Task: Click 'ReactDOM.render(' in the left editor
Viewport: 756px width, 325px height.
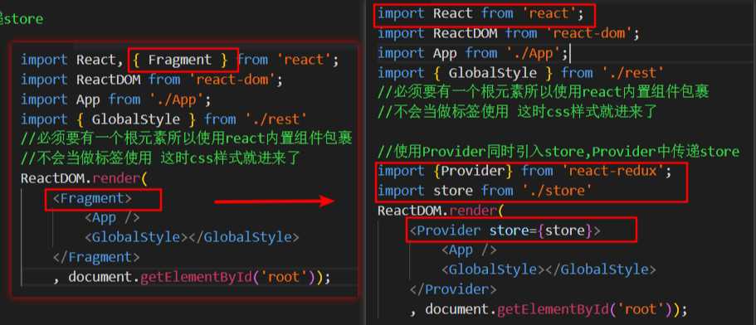Action: tap(84, 179)
